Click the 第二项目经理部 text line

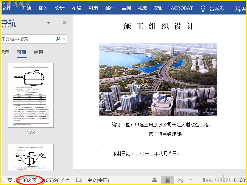pyautogui.click(x=165, y=134)
